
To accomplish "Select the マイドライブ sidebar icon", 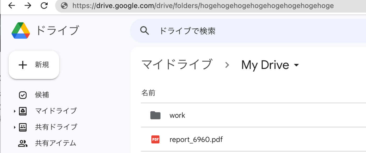I will click(x=23, y=111).
